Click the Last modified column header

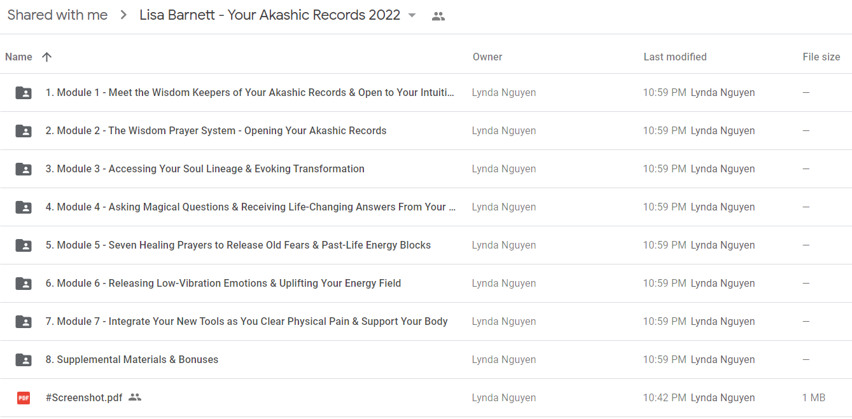(x=674, y=57)
